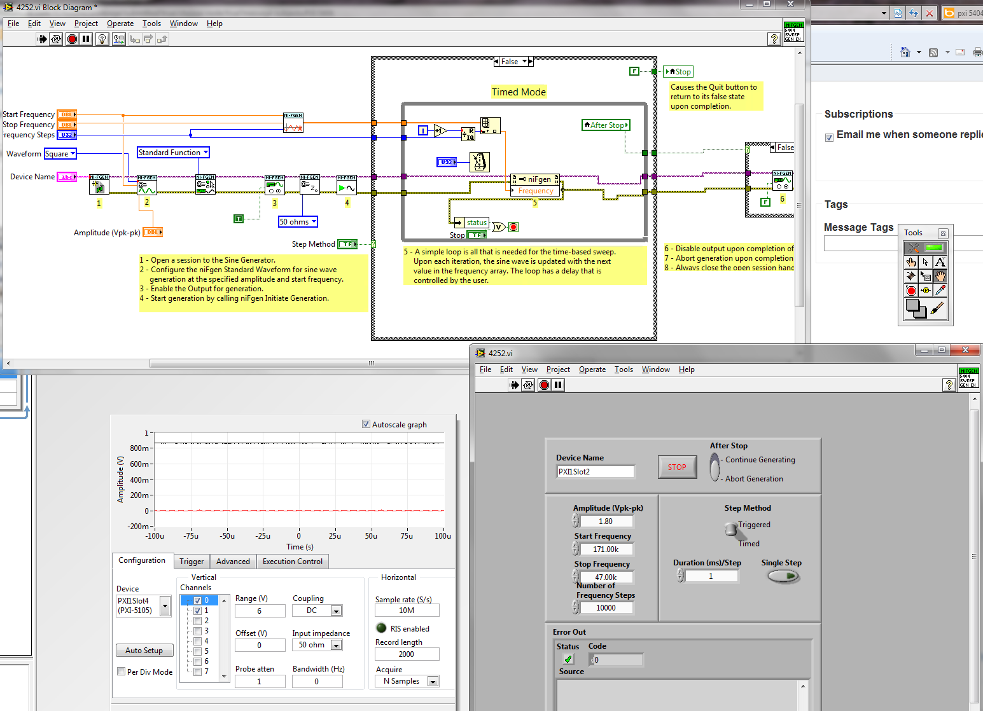This screenshot has height=711, width=983.
Task: Click Pause in front panel toolbar
Action: (x=558, y=385)
